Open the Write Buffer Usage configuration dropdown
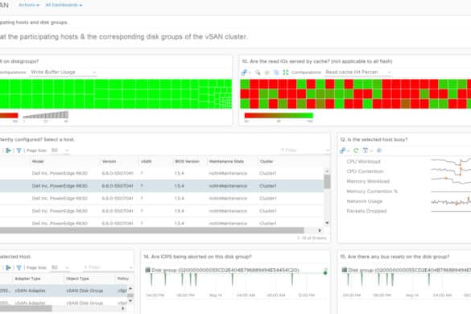The width and height of the screenshot is (471, 314). click(63, 72)
